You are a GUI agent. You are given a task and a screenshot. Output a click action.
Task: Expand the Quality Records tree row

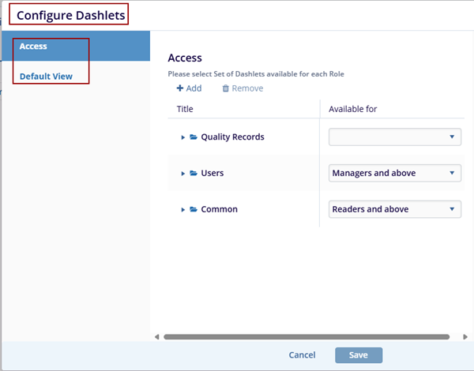coord(183,137)
